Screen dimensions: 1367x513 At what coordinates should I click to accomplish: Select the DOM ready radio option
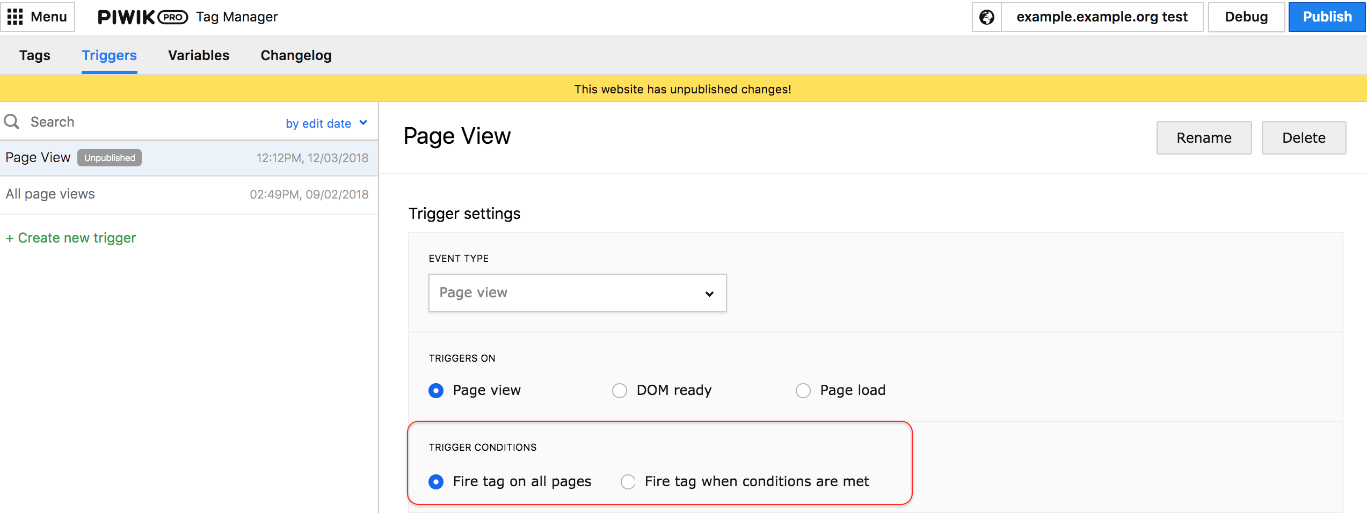pyautogui.click(x=620, y=391)
